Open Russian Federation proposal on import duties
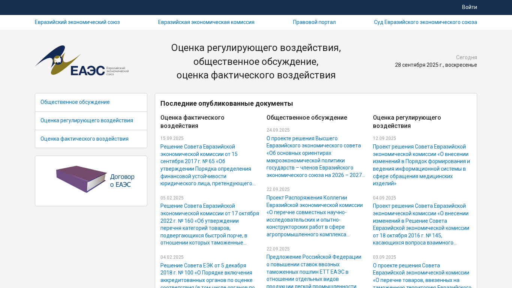The height and width of the screenshot is (288, 512). [x=314, y=271]
